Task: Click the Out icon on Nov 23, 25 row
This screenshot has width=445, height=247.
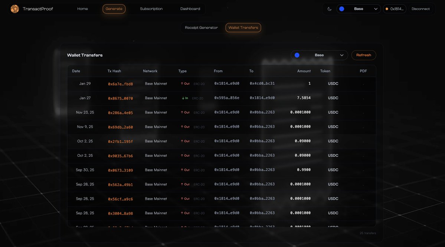Action: point(182,113)
